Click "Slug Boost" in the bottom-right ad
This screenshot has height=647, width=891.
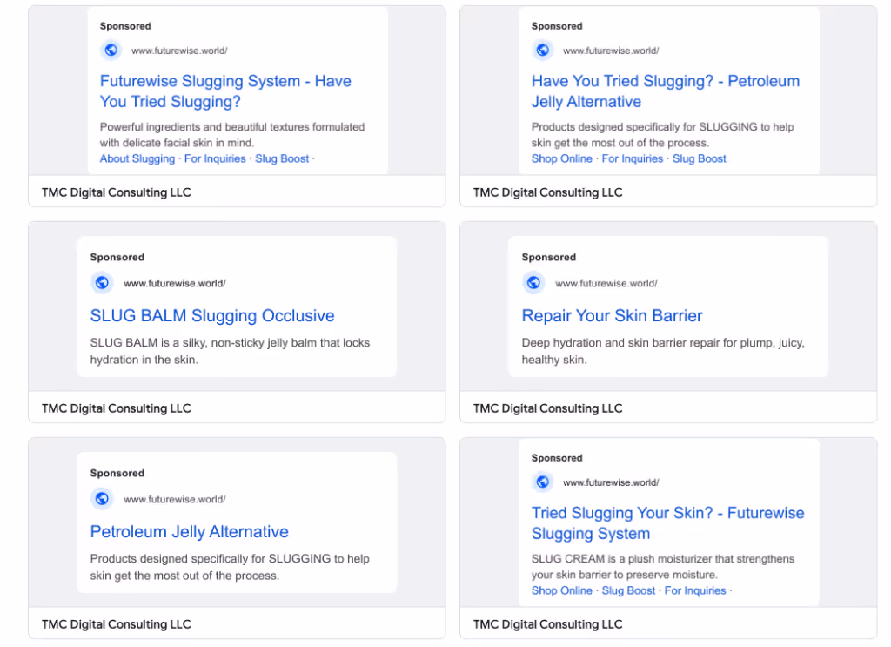click(628, 590)
